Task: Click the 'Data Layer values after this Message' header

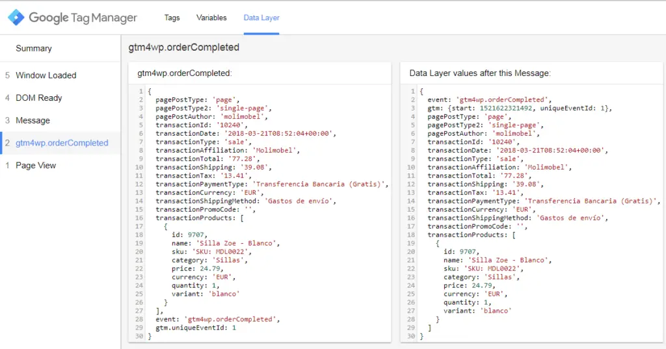Action: click(x=480, y=73)
